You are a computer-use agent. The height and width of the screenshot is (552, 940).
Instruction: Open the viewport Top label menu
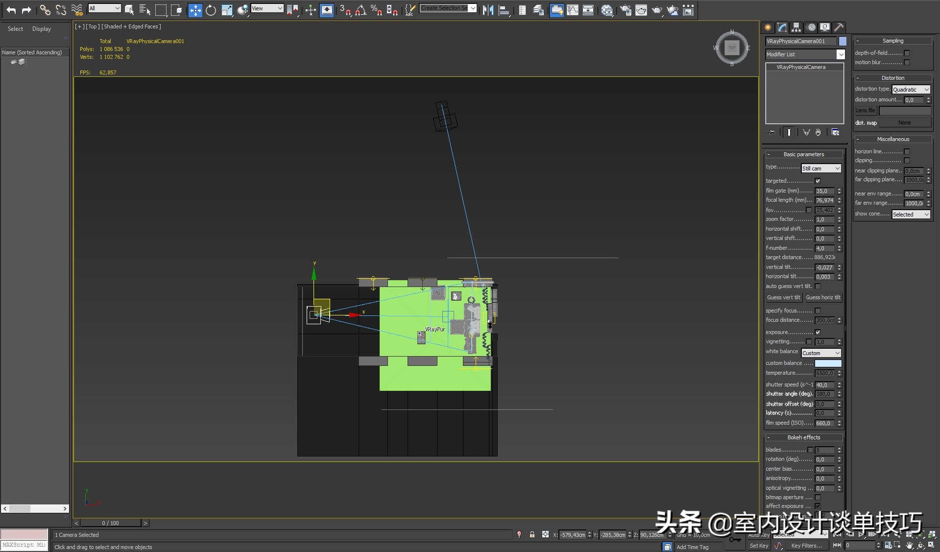point(93,26)
